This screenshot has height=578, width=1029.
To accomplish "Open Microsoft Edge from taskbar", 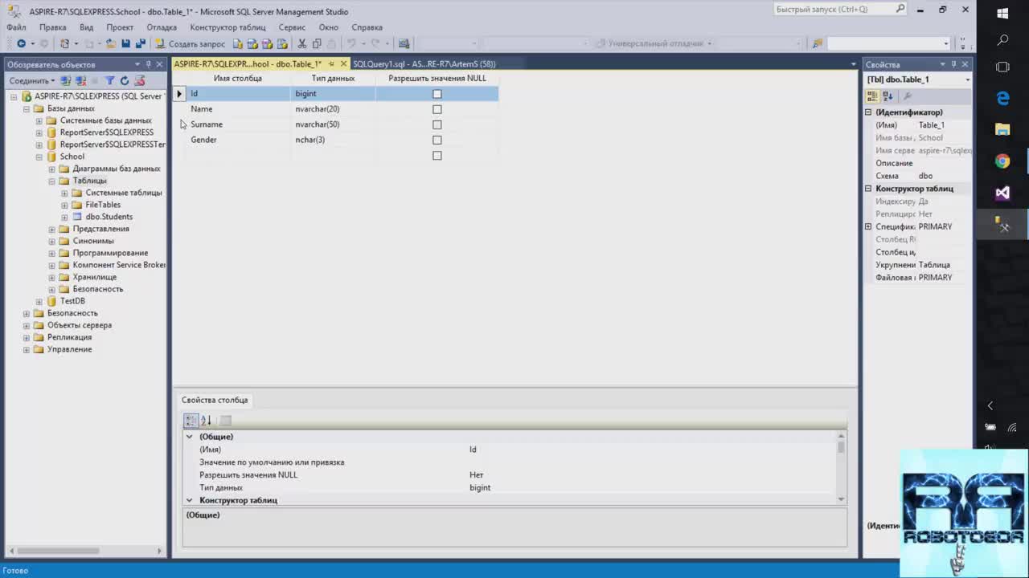I will tap(1002, 98).
